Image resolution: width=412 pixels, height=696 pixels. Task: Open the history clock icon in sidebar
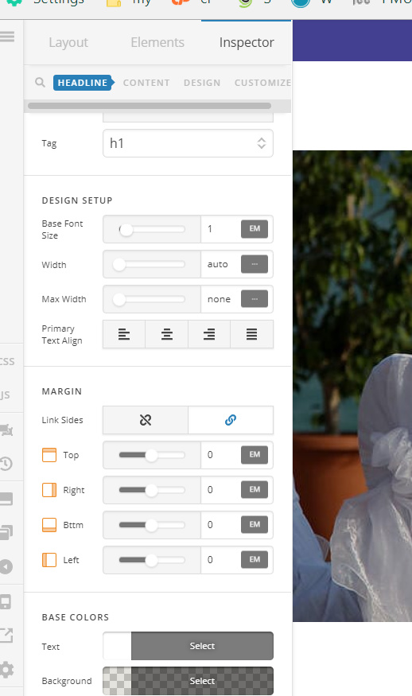6,464
